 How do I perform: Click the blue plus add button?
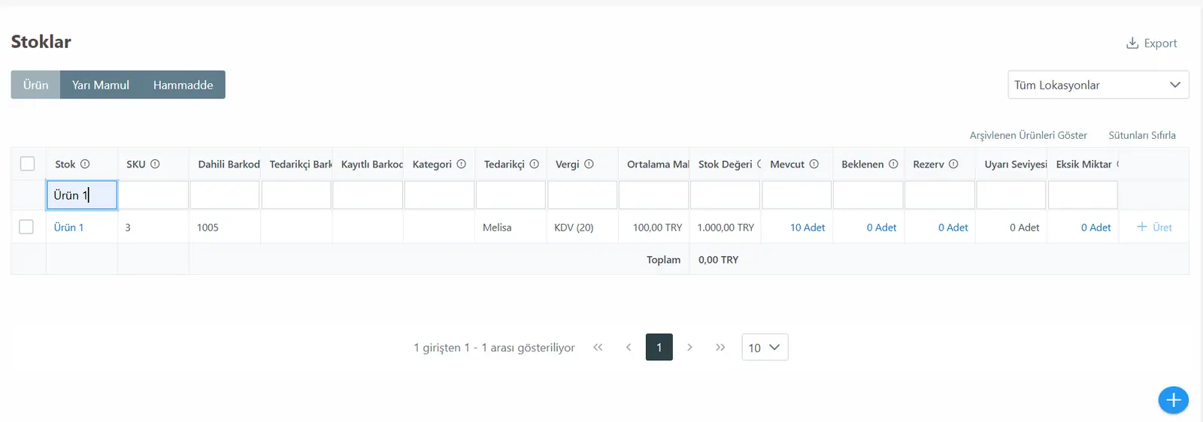1173,399
